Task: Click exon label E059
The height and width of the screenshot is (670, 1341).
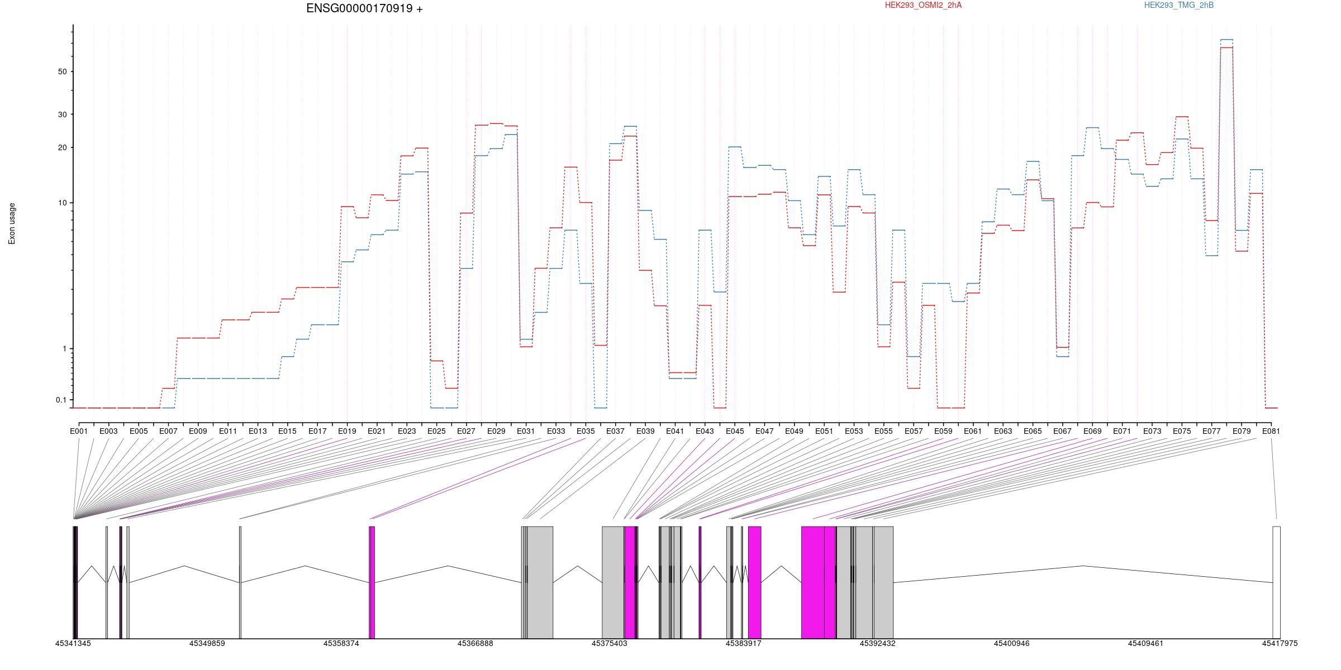Action: tap(943, 431)
